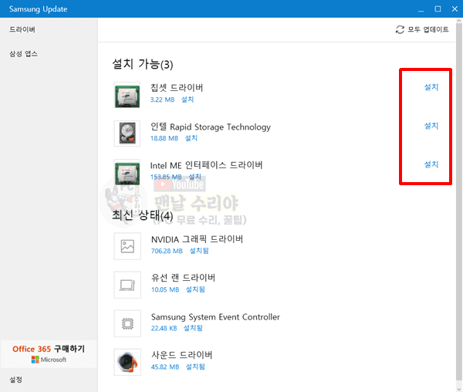The height and width of the screenshot is (392, 463).
Task: Click the scrollbar up arrow
Action: (459, 21)
